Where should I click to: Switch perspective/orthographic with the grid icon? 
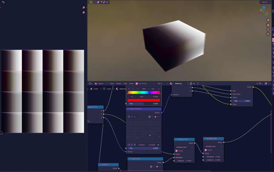pos(268,34)
